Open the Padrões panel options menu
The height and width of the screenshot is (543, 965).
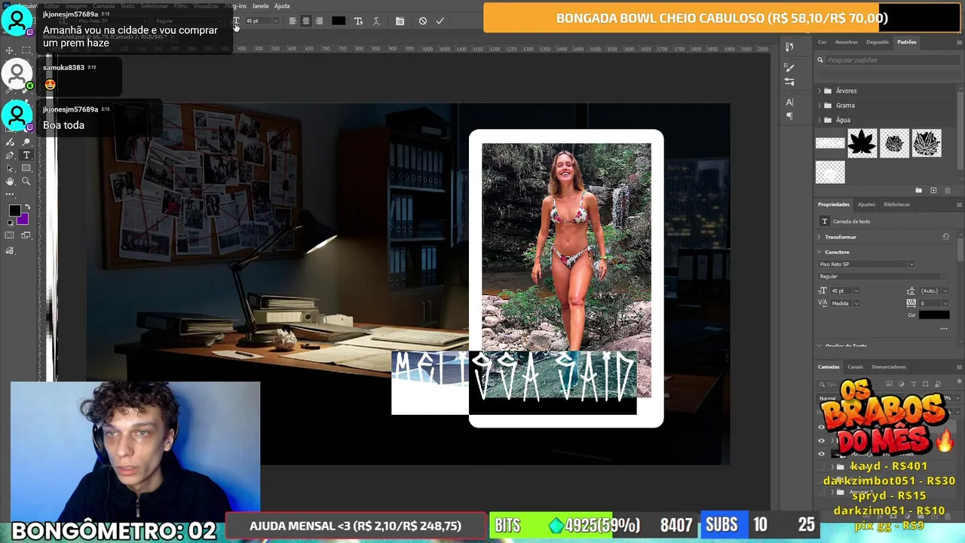pyautogui.click(x=959, y=42)
